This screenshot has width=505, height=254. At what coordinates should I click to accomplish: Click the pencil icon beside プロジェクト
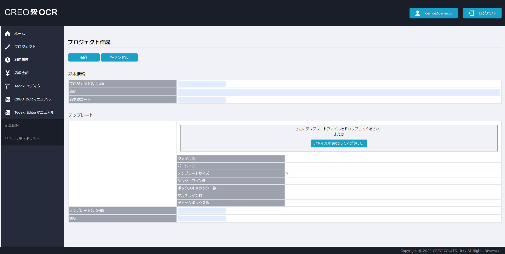(8, 47)
